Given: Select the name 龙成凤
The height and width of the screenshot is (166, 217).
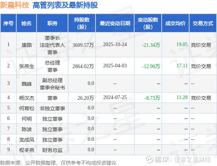Looking at the screenshot, I should (26, 140).
